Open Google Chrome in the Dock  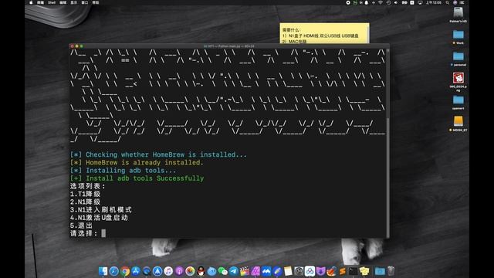[125, 271]
